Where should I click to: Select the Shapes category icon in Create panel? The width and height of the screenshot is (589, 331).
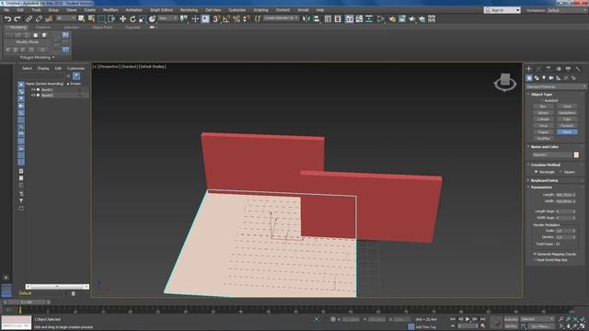(x=537, y=78)
